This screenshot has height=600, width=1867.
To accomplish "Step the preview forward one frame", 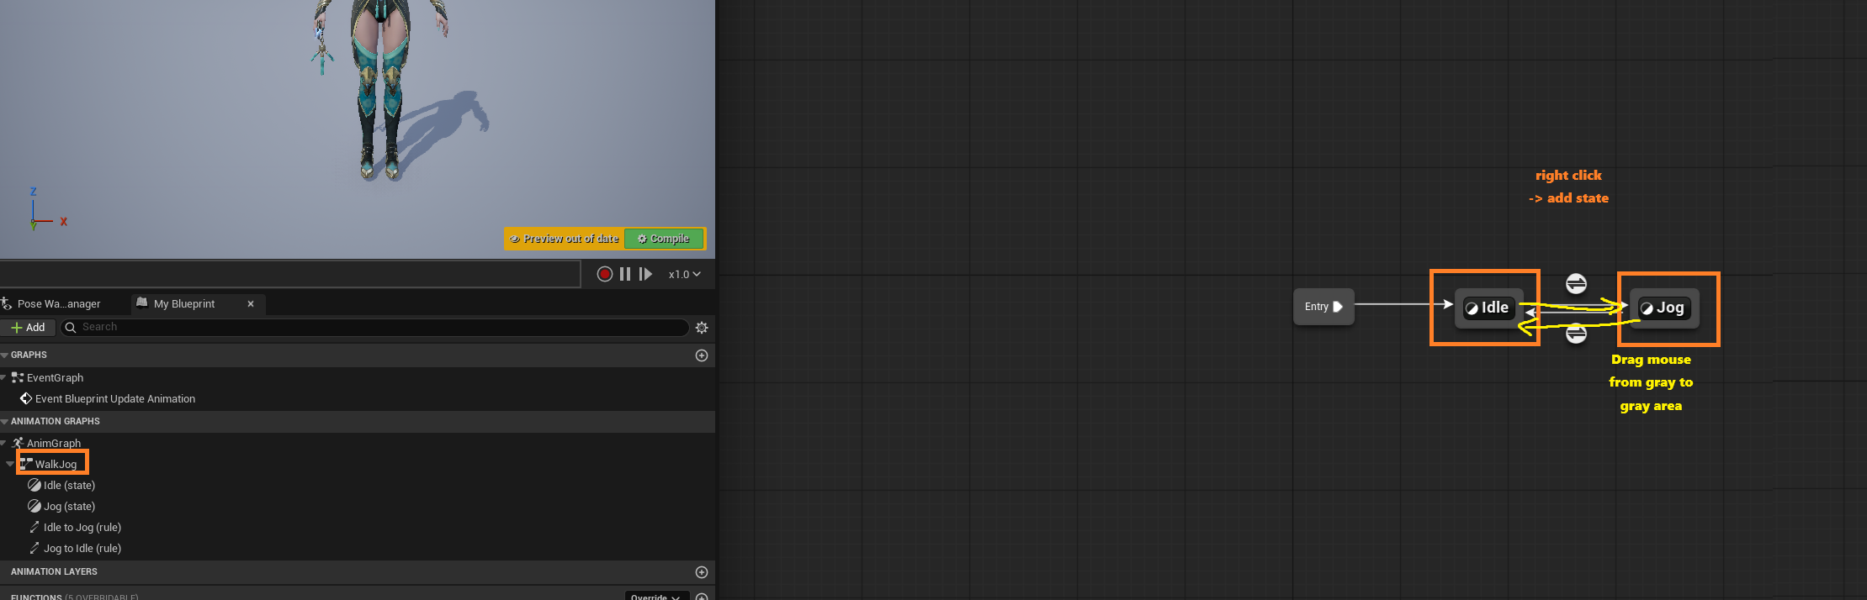I will [x=645, y=274].
